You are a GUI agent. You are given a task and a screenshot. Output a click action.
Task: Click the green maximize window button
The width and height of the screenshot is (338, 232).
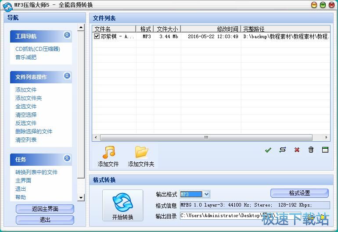323,5
